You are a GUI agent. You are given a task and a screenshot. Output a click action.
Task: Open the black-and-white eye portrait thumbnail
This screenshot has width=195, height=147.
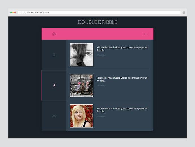point(81,55)
